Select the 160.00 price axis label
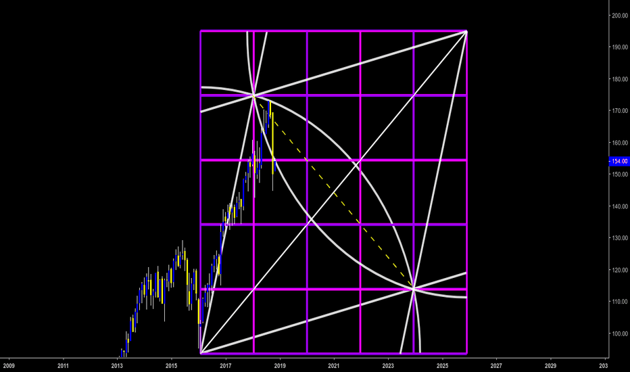 [620, 143]
